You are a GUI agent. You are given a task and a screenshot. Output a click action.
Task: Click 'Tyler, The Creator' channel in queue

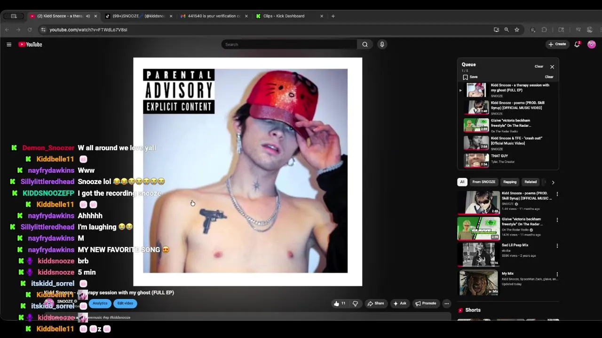503,162
